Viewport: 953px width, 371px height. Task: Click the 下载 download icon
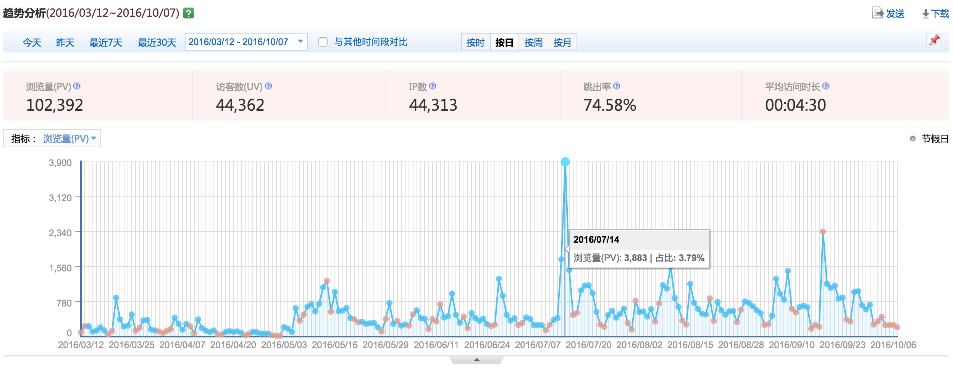coord(926,14)
